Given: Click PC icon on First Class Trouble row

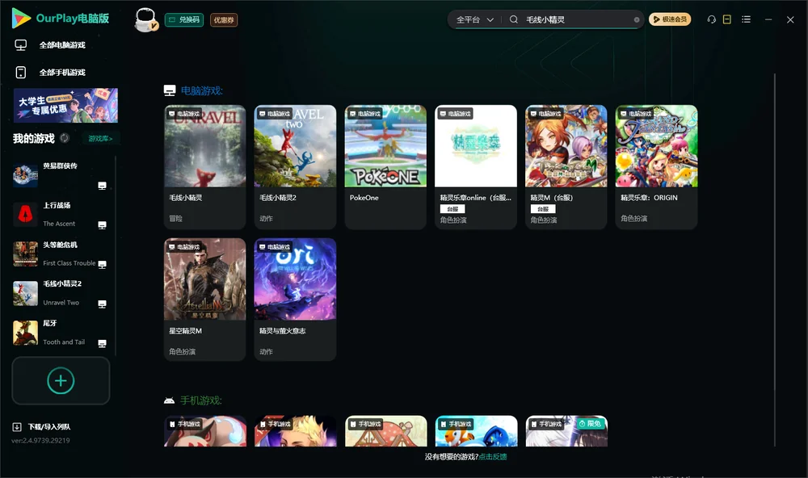Looking at the screenshot, I should pos(102,264).
